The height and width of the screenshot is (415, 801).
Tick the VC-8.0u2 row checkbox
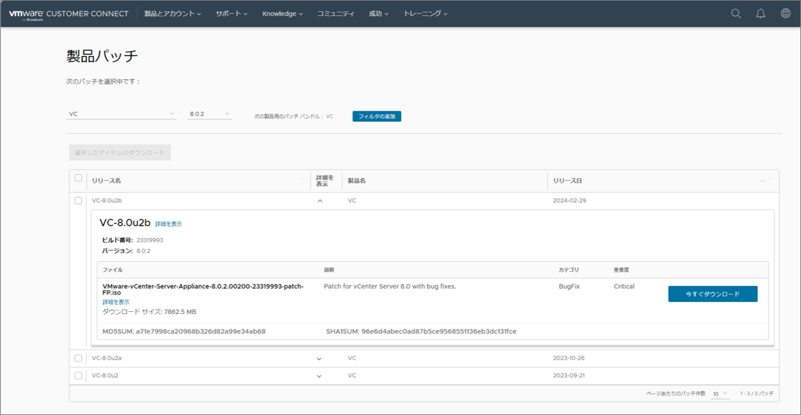78,376
